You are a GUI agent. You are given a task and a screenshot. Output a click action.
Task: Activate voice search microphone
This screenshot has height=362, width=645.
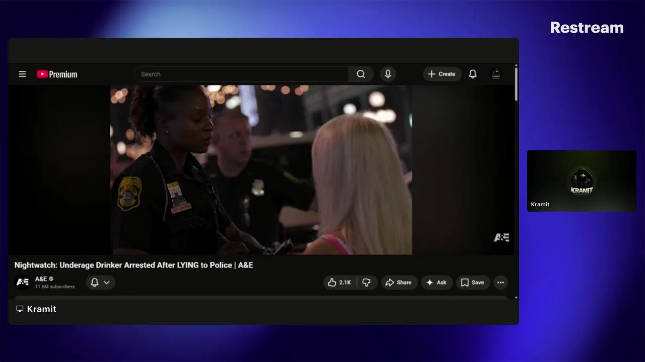point(388,74)
